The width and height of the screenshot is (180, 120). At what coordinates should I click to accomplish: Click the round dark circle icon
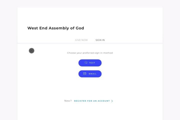click(31, 51)
